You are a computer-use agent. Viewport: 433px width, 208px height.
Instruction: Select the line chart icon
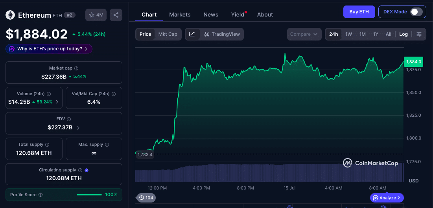click(x=192, y=34)
